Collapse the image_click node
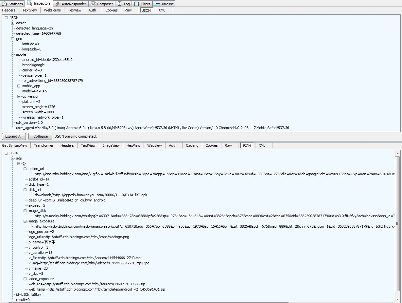 pyautogui.click(x=25, y=211)
